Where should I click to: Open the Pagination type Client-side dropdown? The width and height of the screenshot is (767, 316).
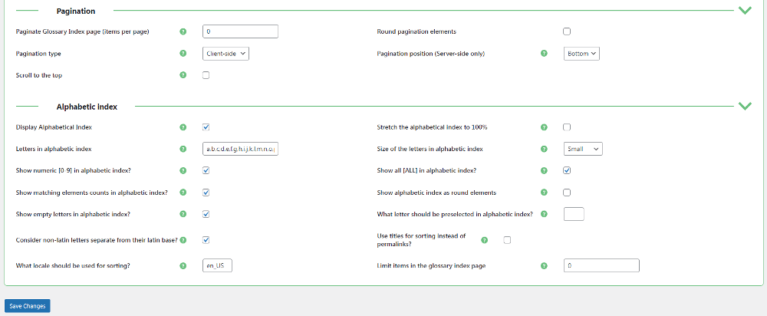(226, 54)
